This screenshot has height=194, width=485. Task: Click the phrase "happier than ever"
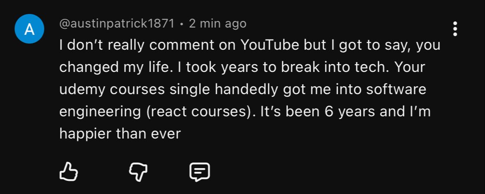pyautogui.click(x=120, y=134)
